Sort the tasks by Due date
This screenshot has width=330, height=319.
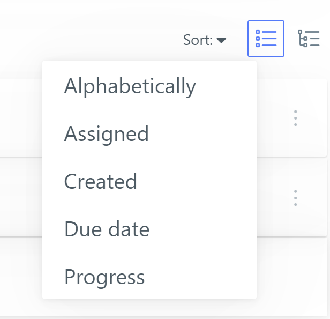(107, 229)
